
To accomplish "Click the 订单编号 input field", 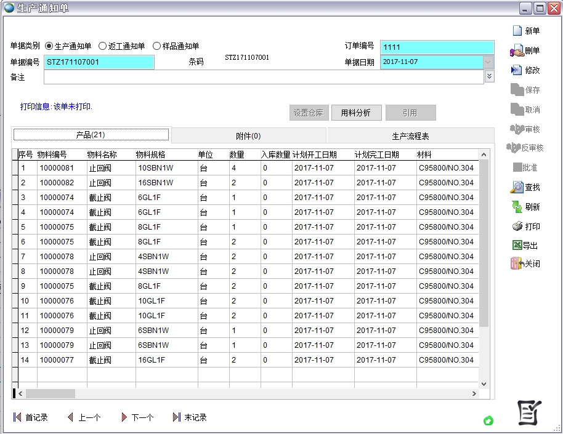I will [x=437, y=47].
